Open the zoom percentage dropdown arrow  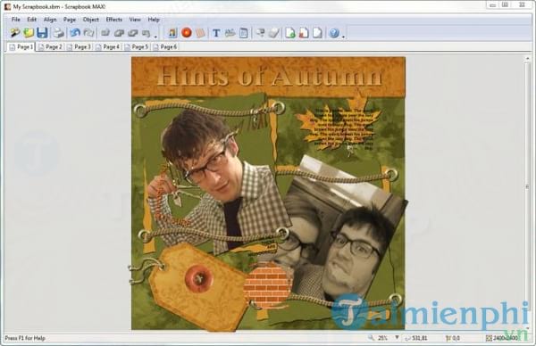[x=397, y=337]
